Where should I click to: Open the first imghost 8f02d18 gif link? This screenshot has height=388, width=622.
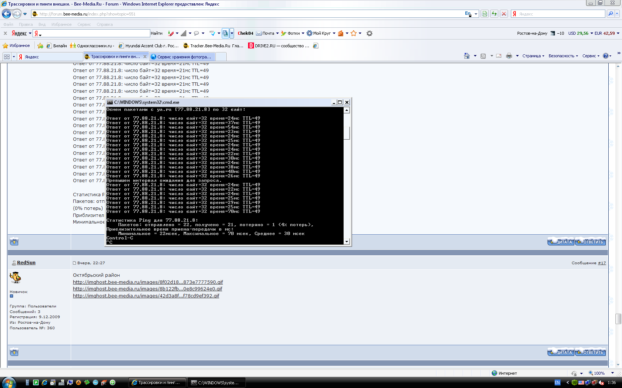pyautogui.click(x=148, y=282)
